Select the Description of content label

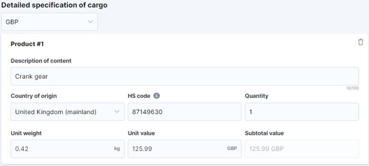tap(41, 61)
